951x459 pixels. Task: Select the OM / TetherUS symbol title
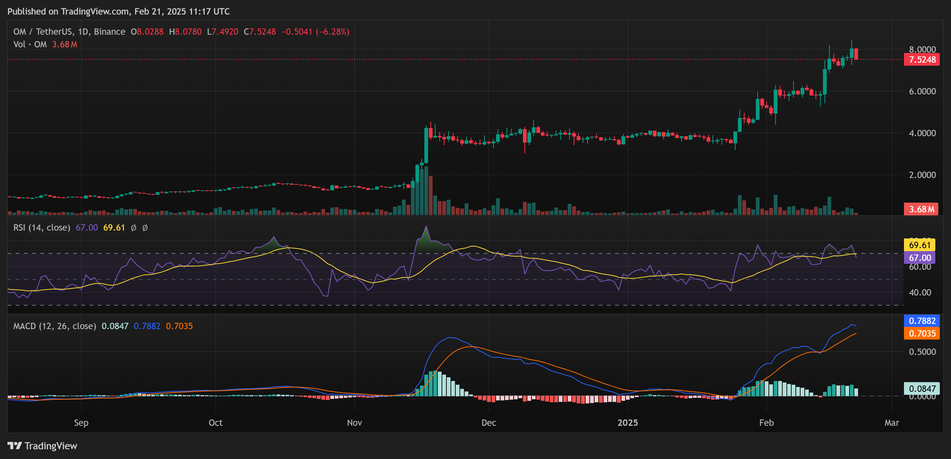(43, 32)
